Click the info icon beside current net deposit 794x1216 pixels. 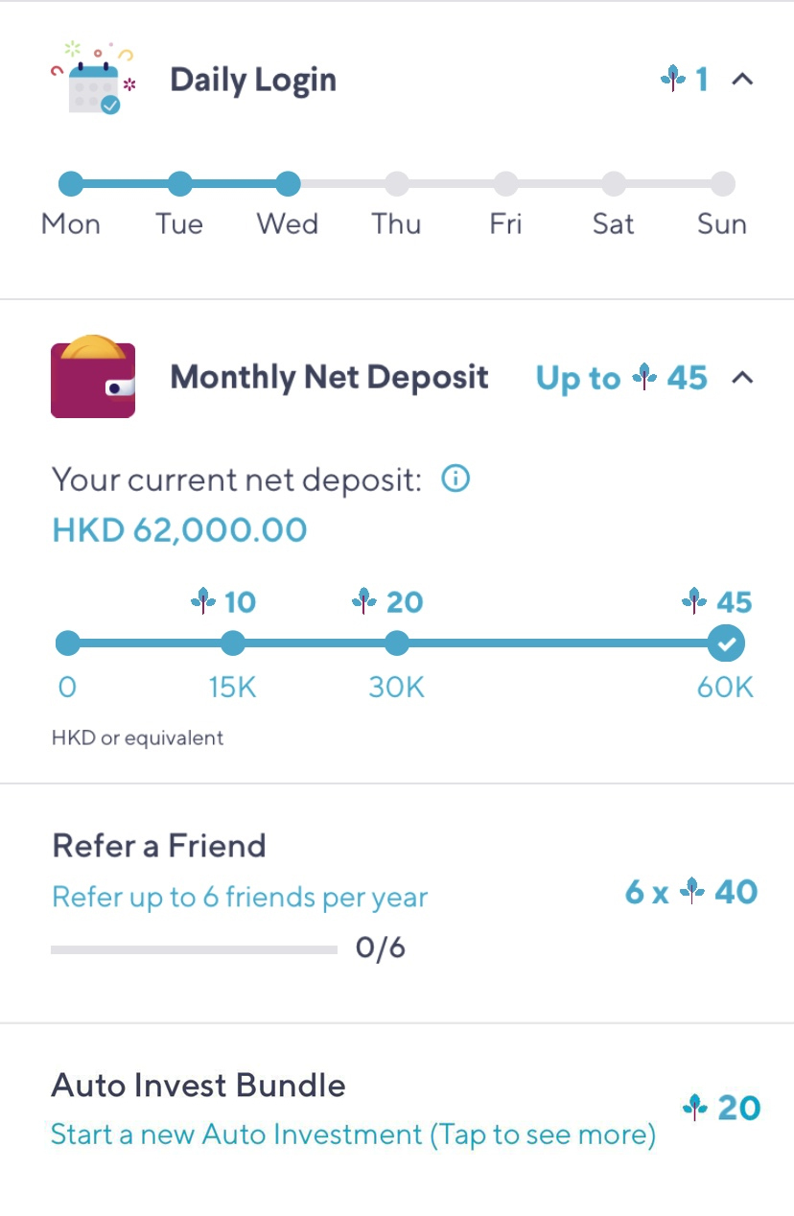click(455, 479)
